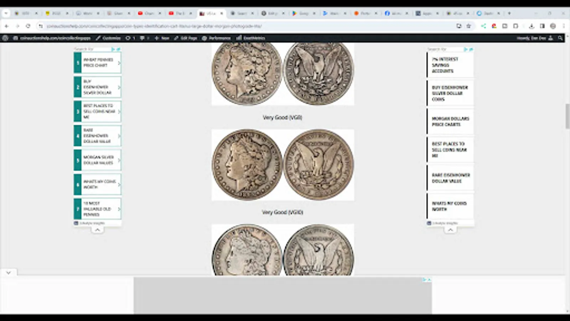Viewport: 570px width, 321px height.
Task: Click the updates counter icon
Action: click(128, 38)
